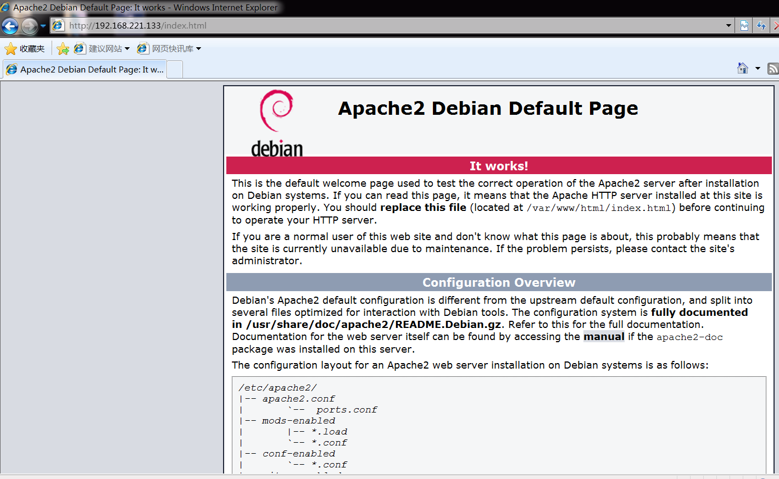Viewport: 779px width, 479px height.
Task: Toggle the Compatibility View icon
Action: 744,25
